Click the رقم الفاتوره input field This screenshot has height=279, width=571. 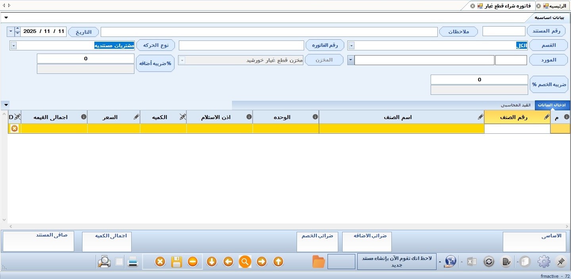pos(241,46)
